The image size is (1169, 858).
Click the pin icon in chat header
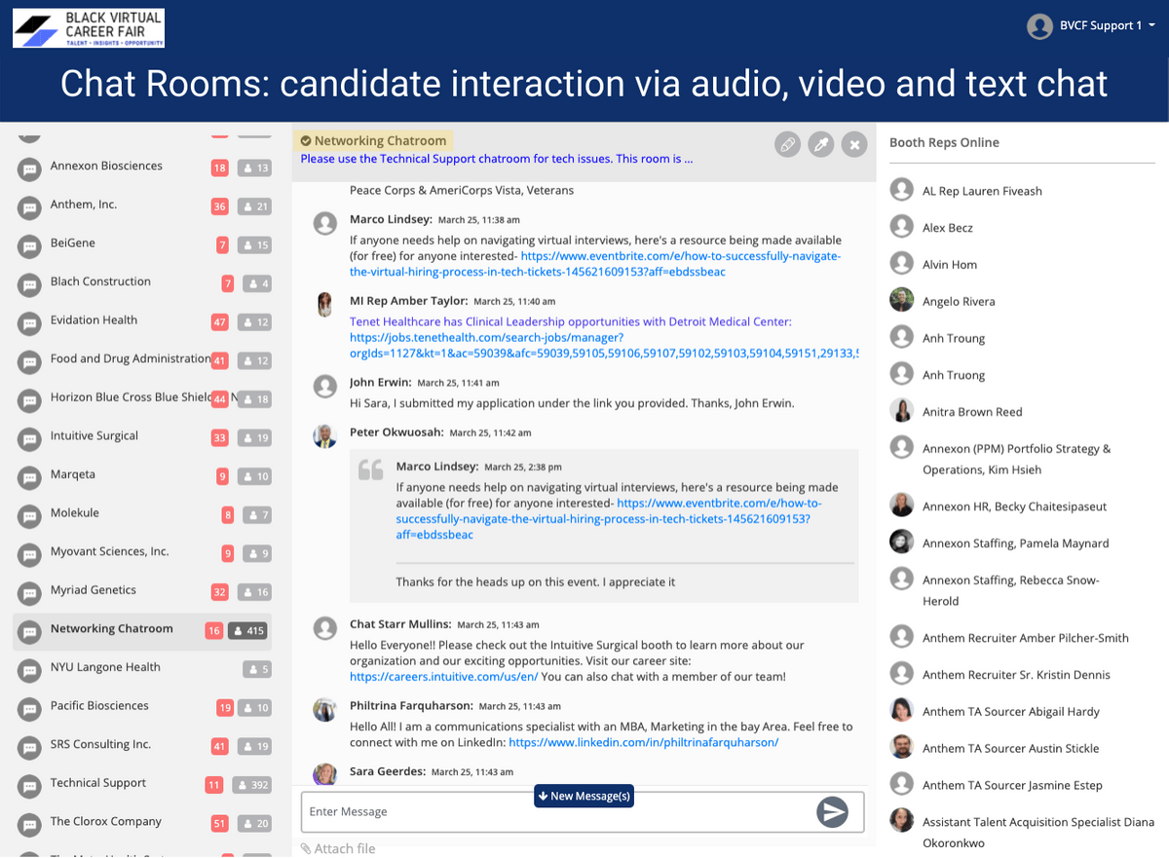point(820,145)
